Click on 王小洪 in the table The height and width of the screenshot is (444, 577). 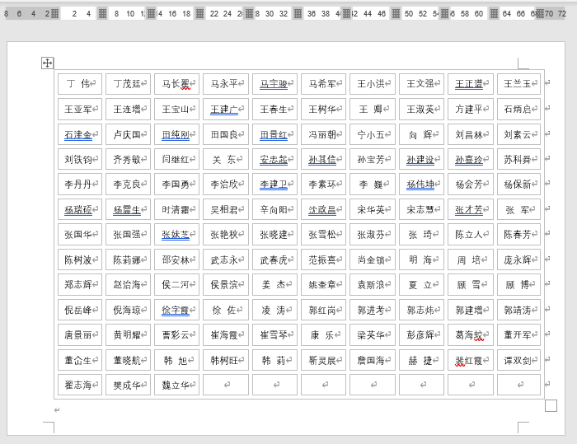click(371, 84)
